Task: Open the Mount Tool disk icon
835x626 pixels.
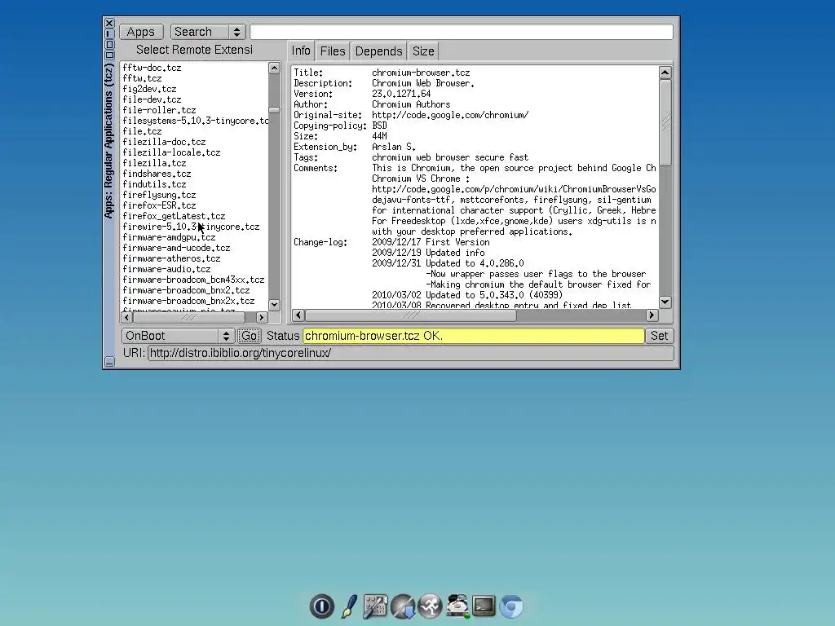Action: [x=457, y=606]
